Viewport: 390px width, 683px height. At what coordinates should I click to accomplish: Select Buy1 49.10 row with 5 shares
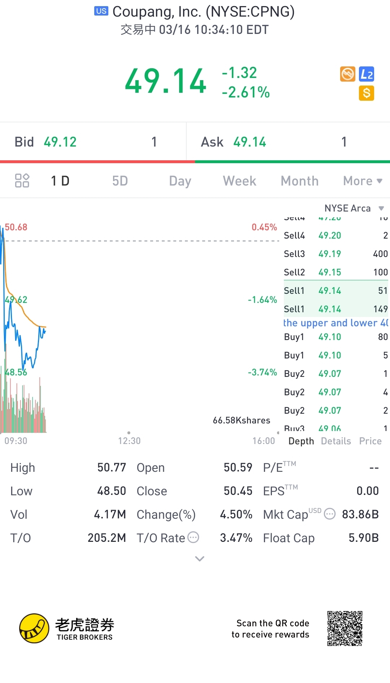point(336,355)
